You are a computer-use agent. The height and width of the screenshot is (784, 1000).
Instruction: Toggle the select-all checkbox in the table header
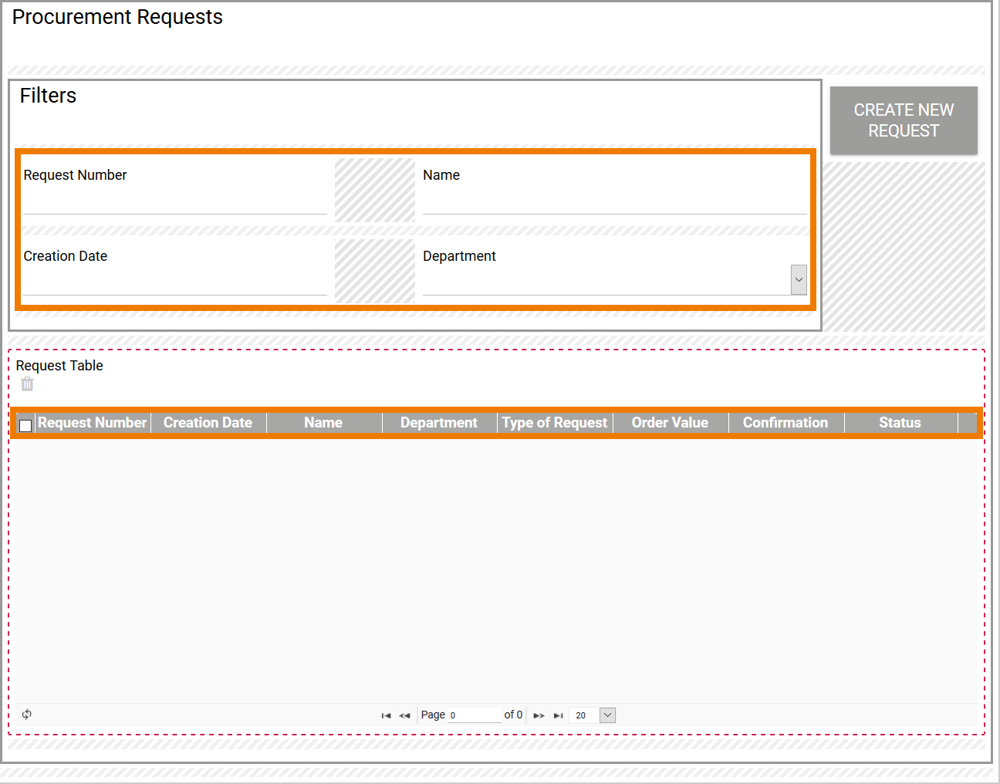pyautogui.click(x=25, y=425)
